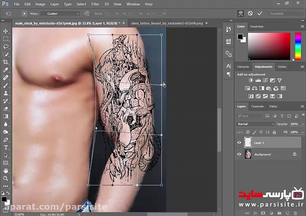Select the Eyedropper tool
The width and height of the screenshot is (306, 216).
pyautogui.click(x=6, y=70)
